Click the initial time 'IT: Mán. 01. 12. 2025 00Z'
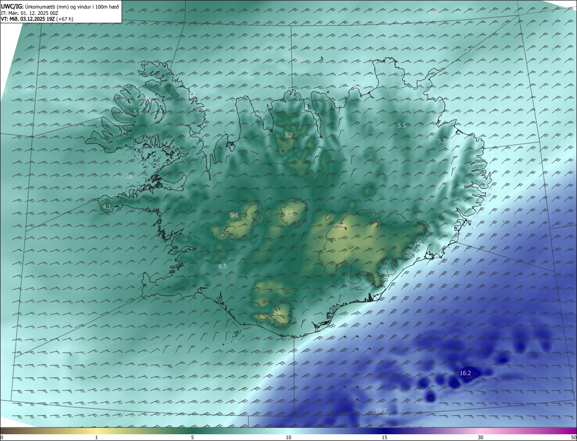The image size is (577, 441). click(30, 13)
